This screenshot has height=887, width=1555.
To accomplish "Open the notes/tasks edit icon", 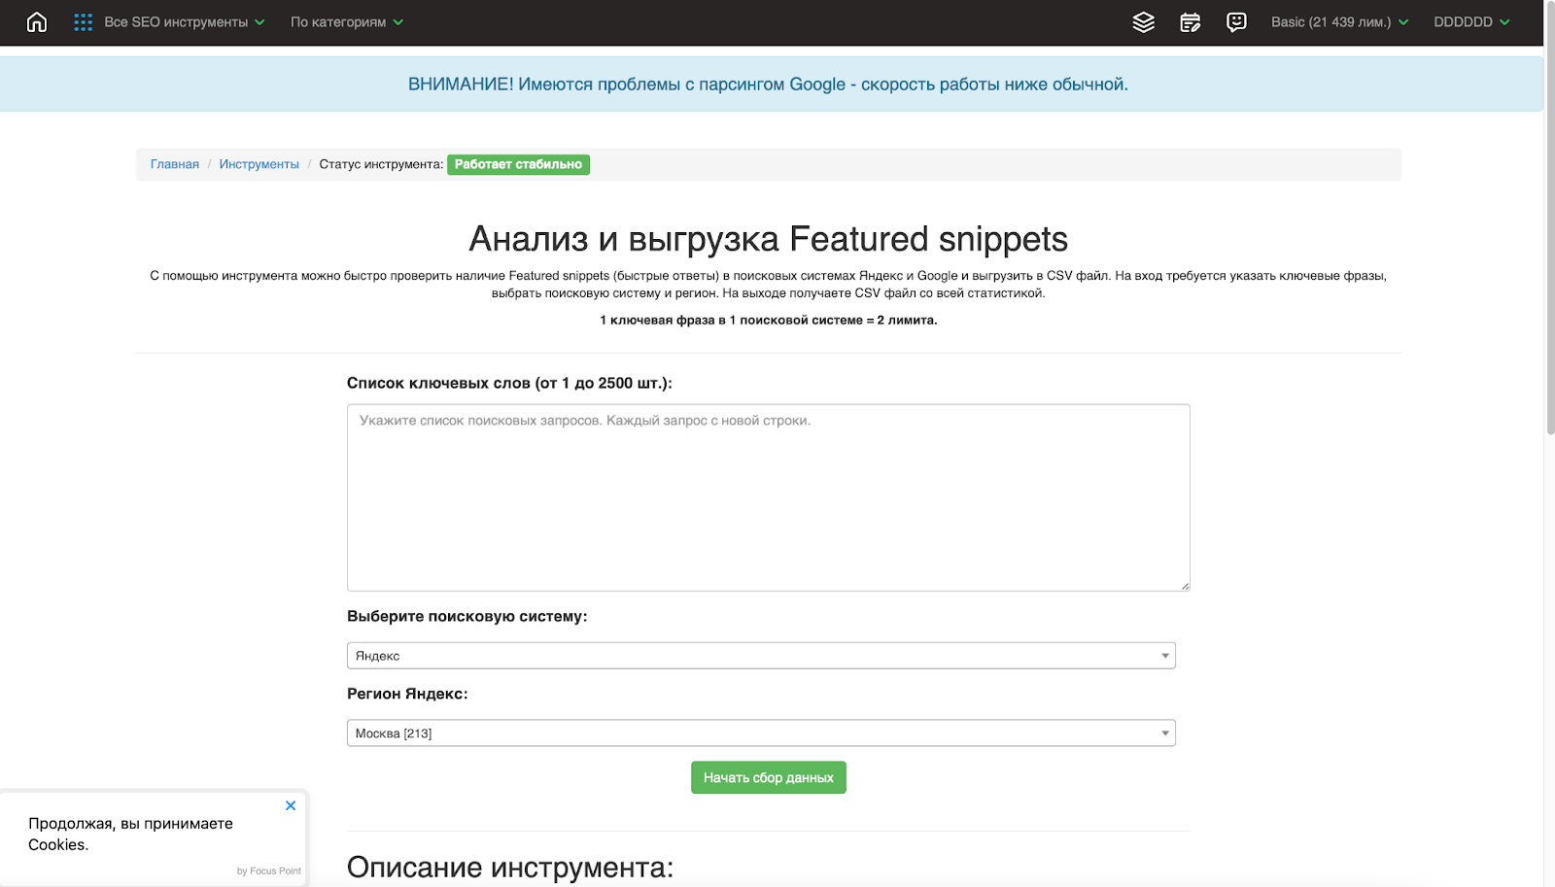I will [x=1190, y=21].
